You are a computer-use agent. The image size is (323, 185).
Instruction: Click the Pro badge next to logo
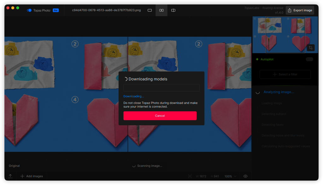pyautogui.click(x=56, y=10)
